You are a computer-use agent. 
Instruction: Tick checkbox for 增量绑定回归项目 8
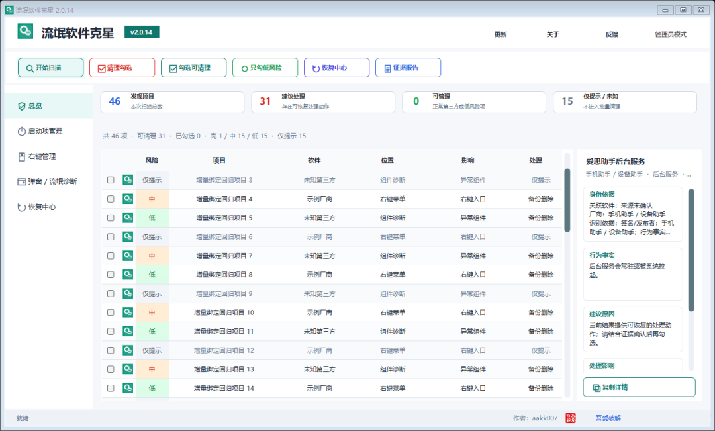111,275
